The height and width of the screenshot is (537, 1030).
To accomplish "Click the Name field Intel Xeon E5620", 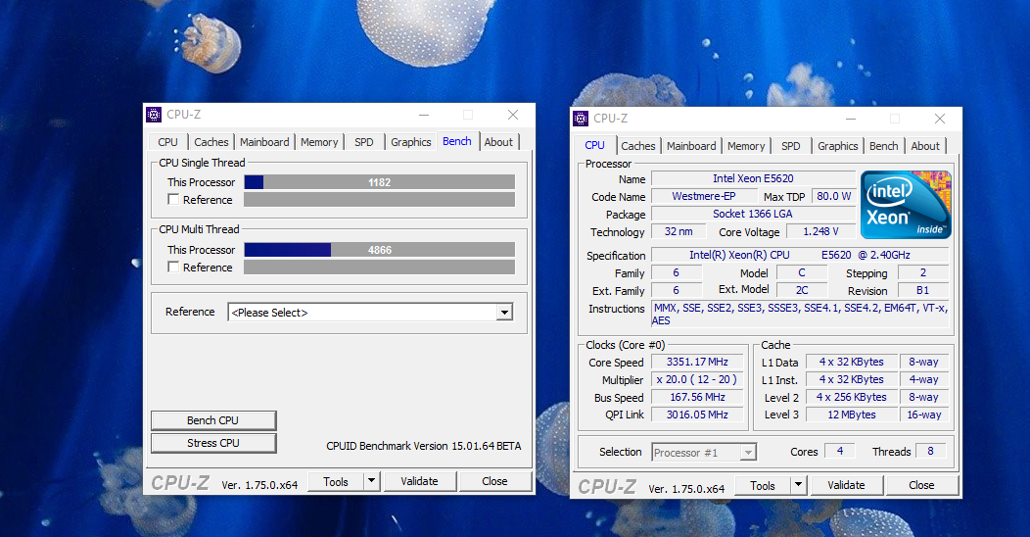I will tap(754, 178).
